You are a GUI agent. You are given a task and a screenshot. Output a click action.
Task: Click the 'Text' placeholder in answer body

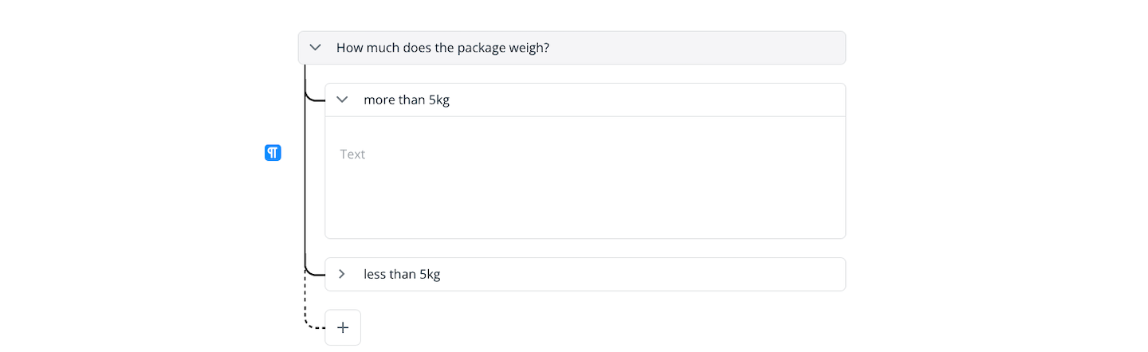click(x=352, y=154)
